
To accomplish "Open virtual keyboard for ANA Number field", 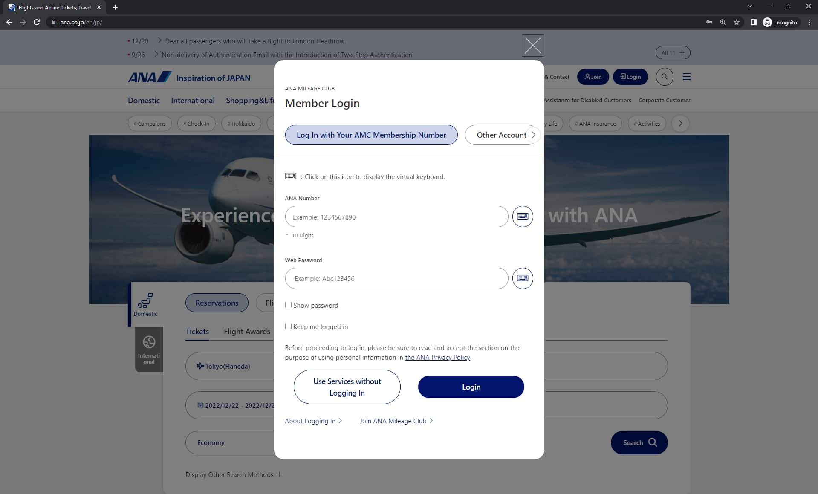I will click(523, 217).
